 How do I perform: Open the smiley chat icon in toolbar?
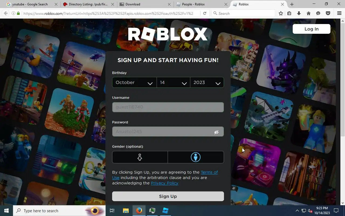tap(318, 13)
